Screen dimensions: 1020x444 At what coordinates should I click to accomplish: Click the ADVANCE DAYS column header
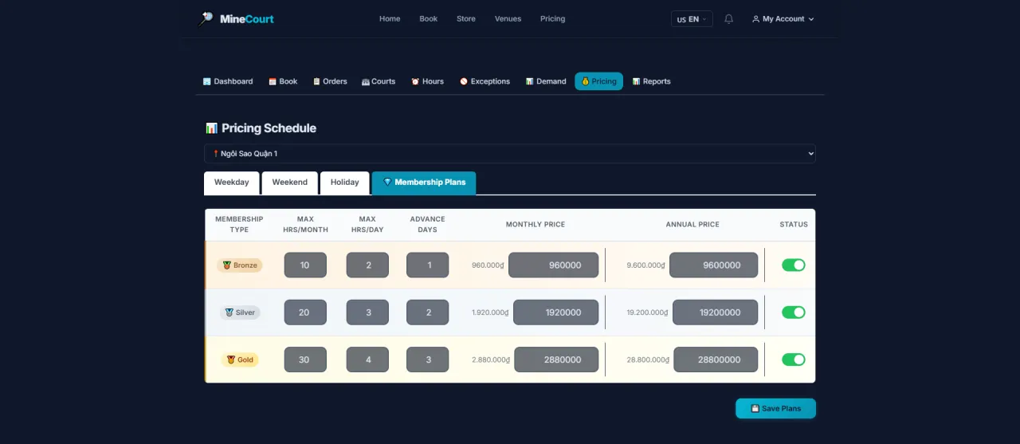[x=428, y=224]
